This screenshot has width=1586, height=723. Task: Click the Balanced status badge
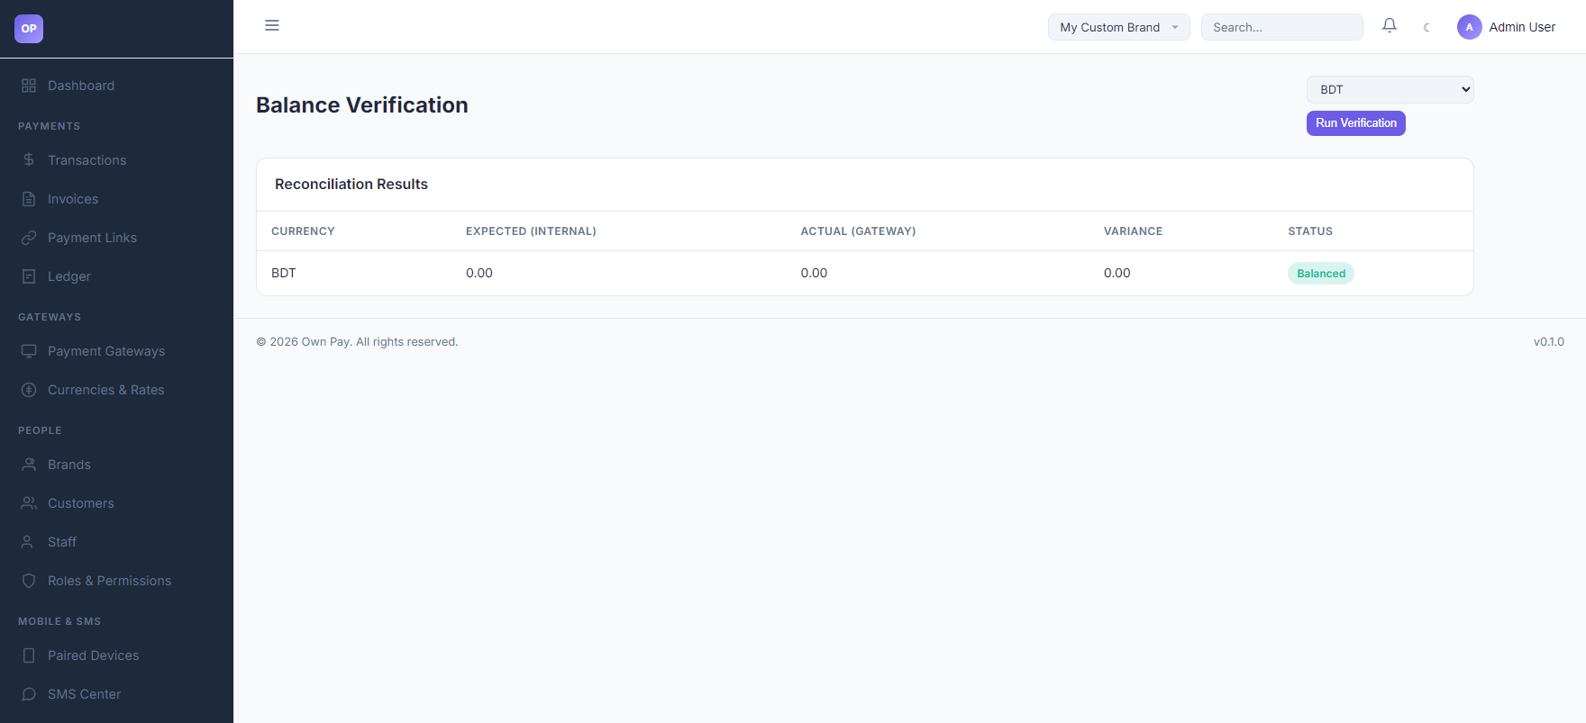pos(1320,274)
